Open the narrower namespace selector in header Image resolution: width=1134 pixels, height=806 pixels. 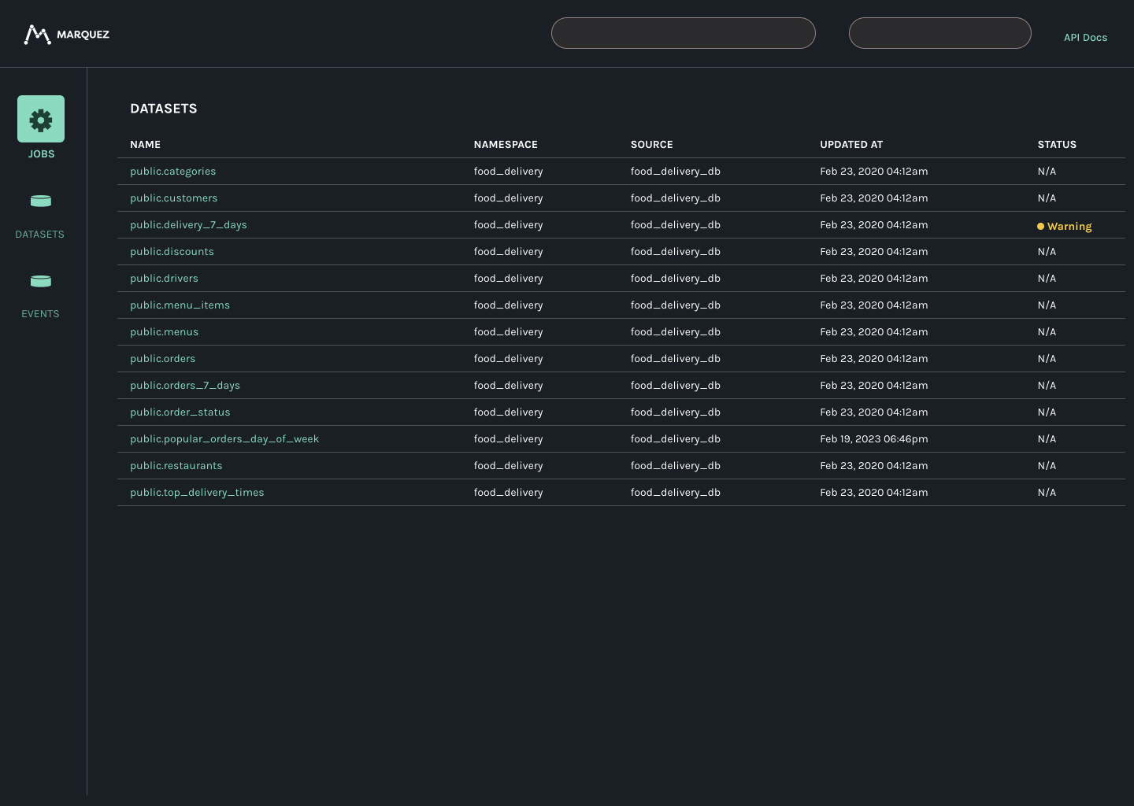(940, 33)
